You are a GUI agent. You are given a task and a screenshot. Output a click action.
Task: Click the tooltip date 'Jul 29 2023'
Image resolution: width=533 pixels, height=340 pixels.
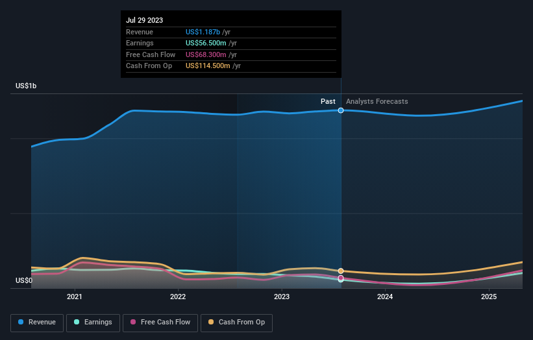(145, 20)
